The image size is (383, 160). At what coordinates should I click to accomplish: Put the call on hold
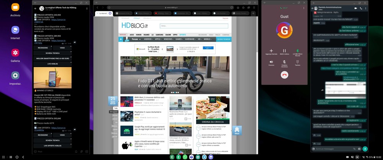pyautogui.click(x=284, y=51)
